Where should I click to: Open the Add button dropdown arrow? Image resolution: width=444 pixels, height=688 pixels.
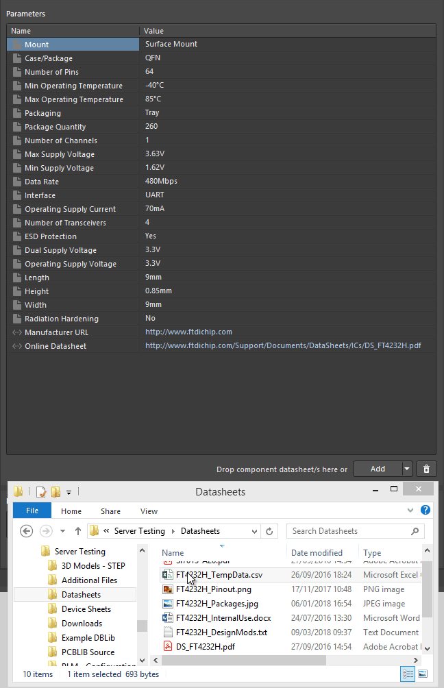[x=407, y=469]
